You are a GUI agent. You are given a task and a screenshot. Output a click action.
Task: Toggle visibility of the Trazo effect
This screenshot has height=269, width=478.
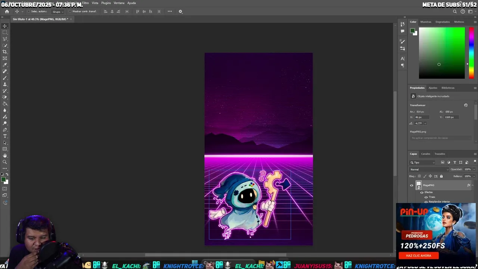(x=426, y=197)
